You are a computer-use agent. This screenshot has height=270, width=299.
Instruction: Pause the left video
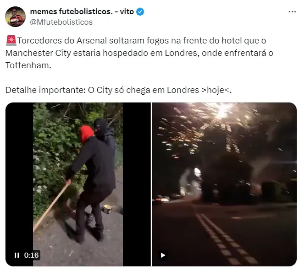[x=17, y=255]
